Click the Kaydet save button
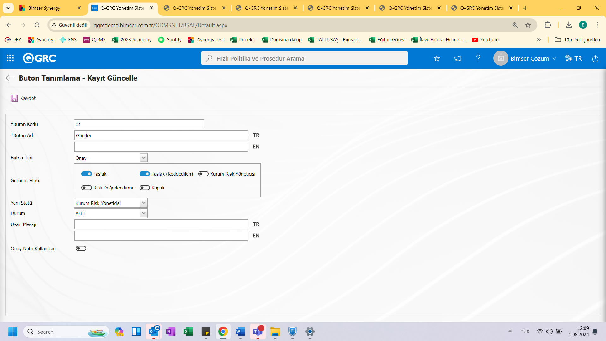 click(23, 98)
